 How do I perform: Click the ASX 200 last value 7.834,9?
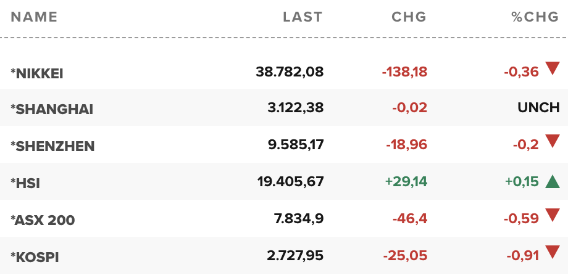click(x=299, y=218)
